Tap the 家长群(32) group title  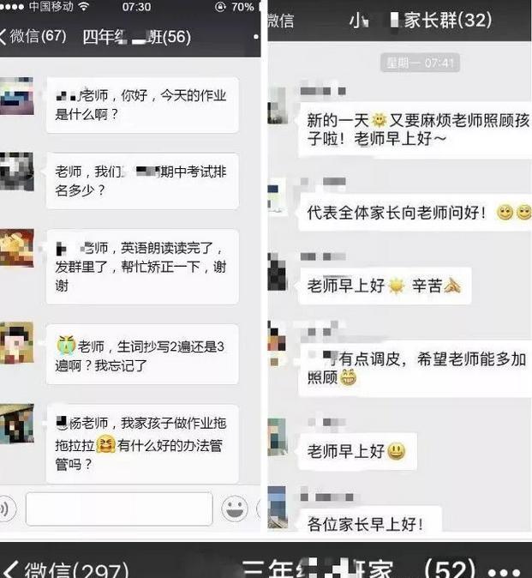click(x=421, y=21)
